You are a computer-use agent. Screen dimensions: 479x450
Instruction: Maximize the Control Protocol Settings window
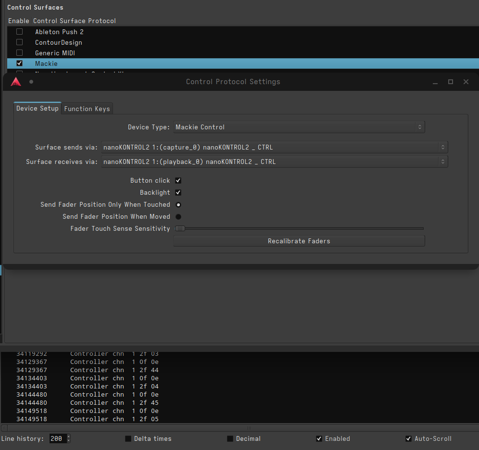tap(451, 82)
